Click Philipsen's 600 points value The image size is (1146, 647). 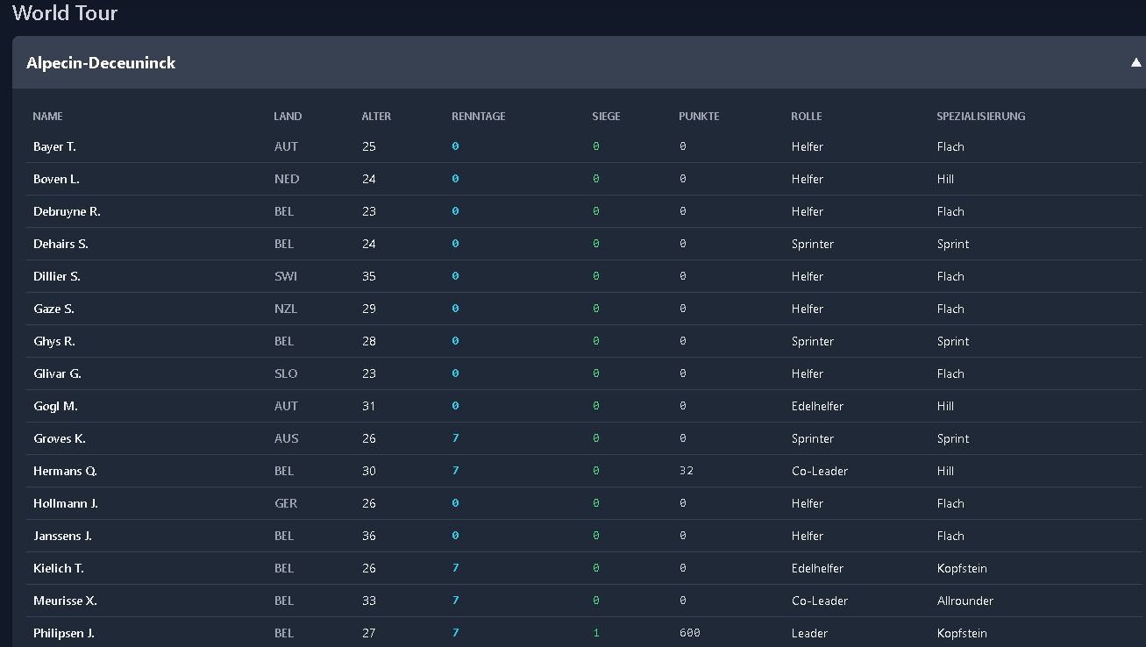point(689,633)
